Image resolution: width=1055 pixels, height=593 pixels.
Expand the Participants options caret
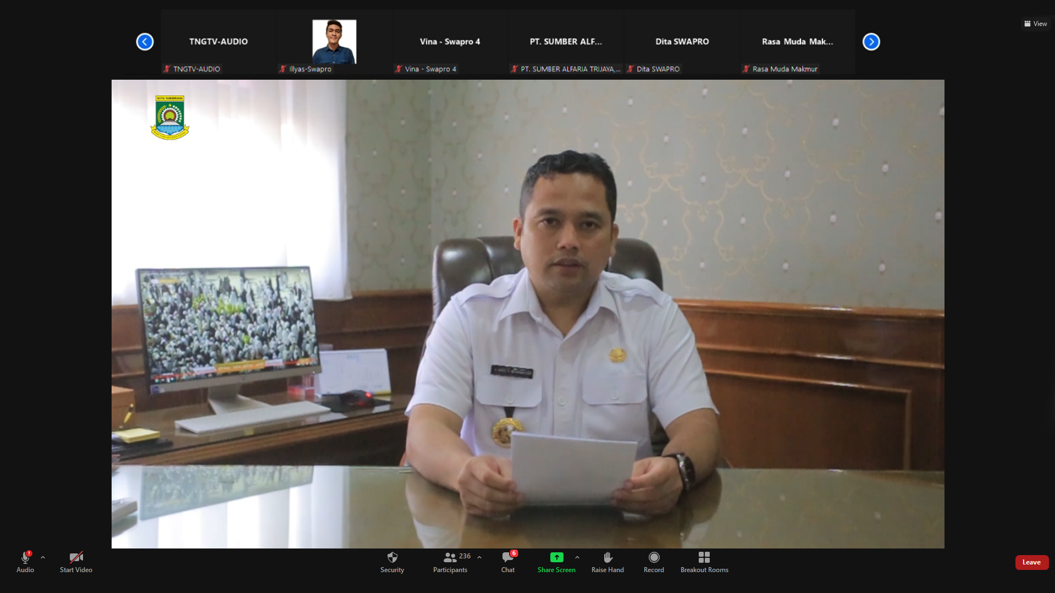479,557
